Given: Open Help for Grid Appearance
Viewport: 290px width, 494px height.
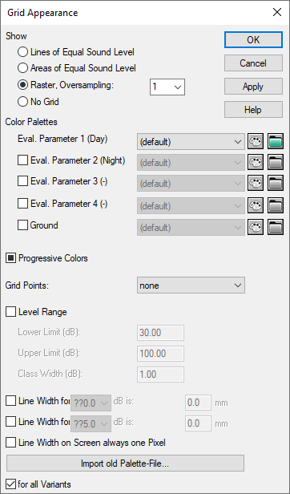Looking at the screenshot, I should (253, 110).
